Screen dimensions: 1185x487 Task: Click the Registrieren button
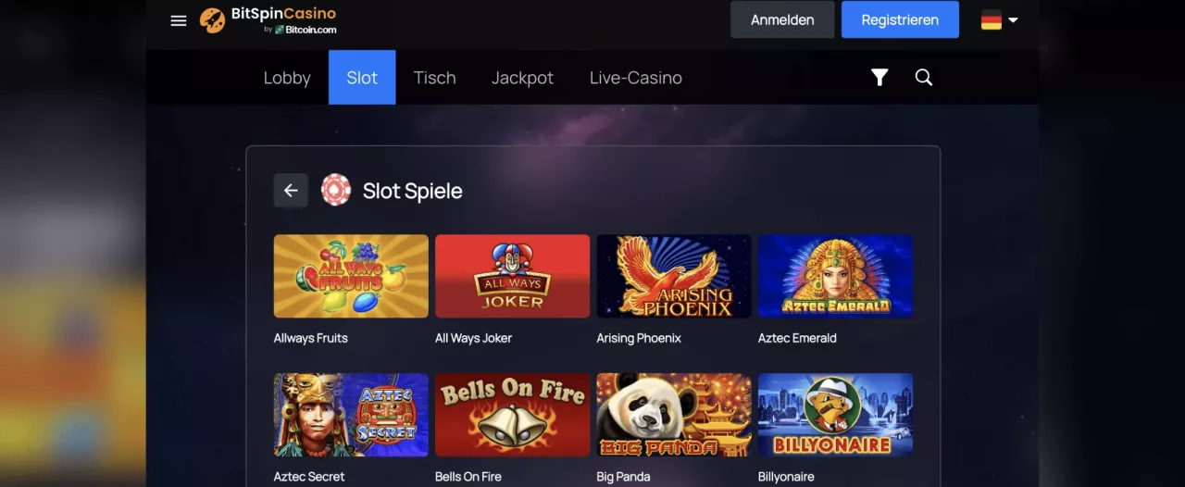click(x=900, y=19)
